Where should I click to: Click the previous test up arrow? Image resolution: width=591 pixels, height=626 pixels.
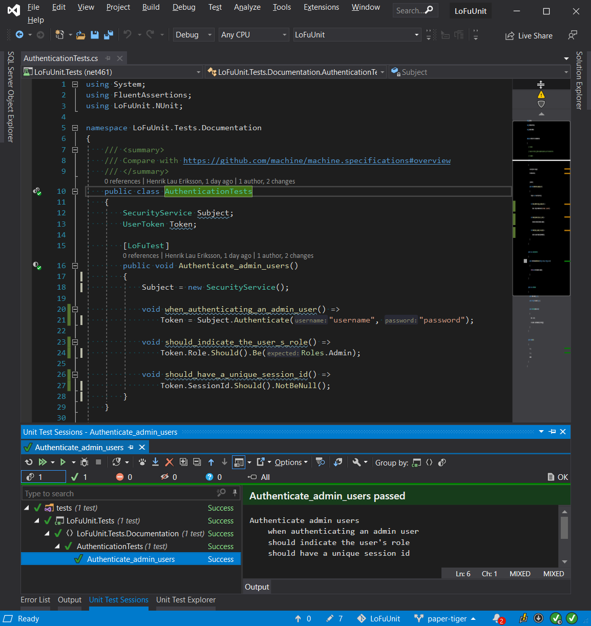click(x=211, y=462)
